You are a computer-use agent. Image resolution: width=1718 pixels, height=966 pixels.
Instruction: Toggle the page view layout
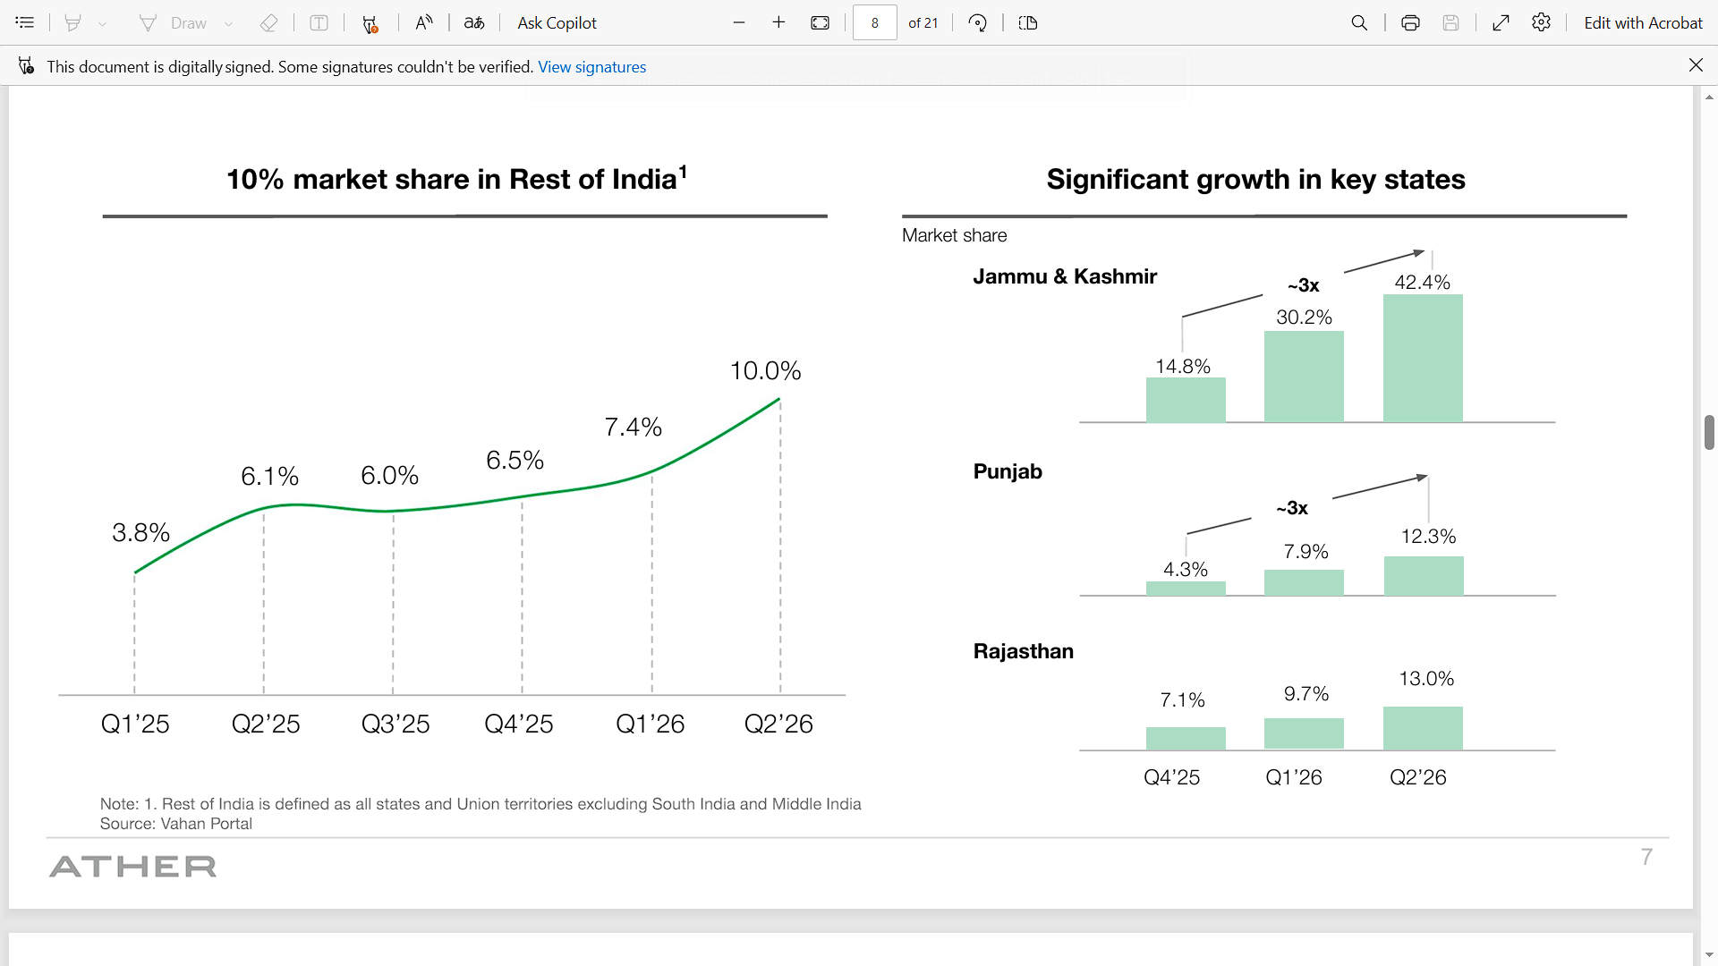1028,22
